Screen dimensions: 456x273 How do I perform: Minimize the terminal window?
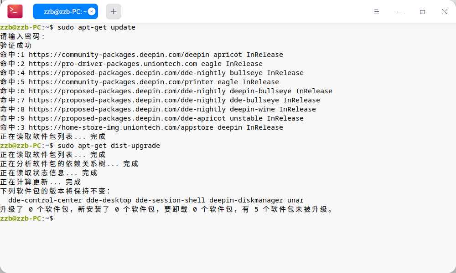click(x=400, y=12)
